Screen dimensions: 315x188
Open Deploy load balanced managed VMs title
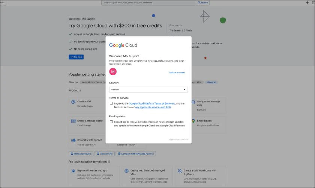(x=148, y=172)
